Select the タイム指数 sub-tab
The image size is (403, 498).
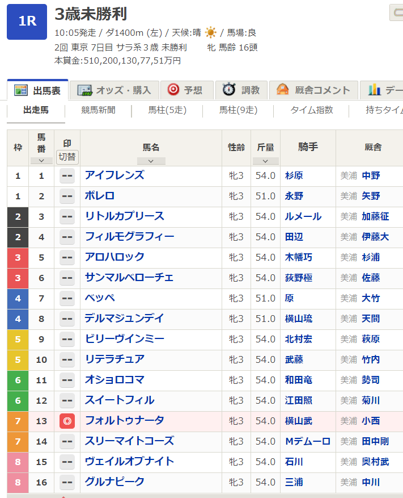312,110
